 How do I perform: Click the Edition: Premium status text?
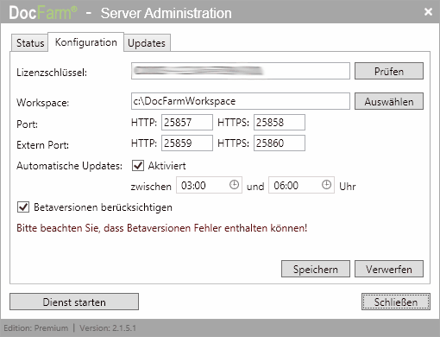tap(36, 328)
